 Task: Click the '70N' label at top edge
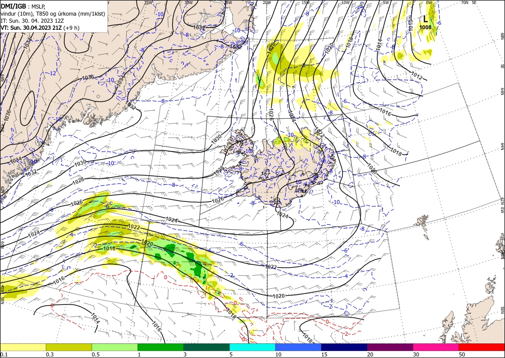point(465,3)
